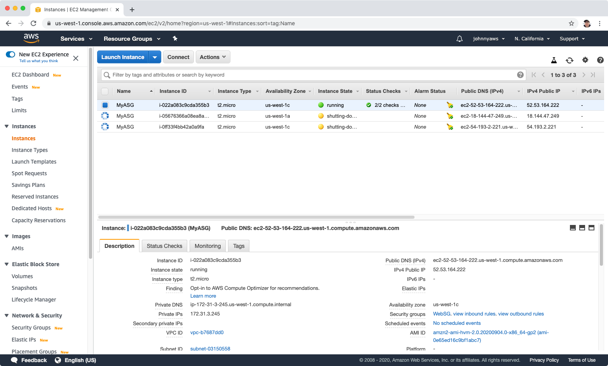Maximize the details pane layout icon
This screenshot has height=366, width=608.
(591, 228)
